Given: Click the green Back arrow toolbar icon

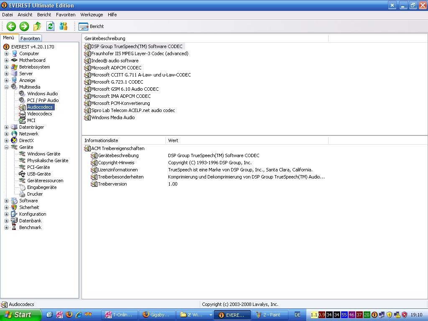Looking at the screenshot, I should tap(11, 26).
